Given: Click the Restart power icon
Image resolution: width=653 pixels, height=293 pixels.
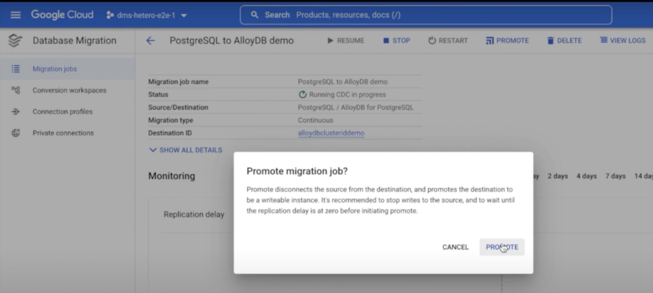Looking at the screenshot, I should pos(432,41).
